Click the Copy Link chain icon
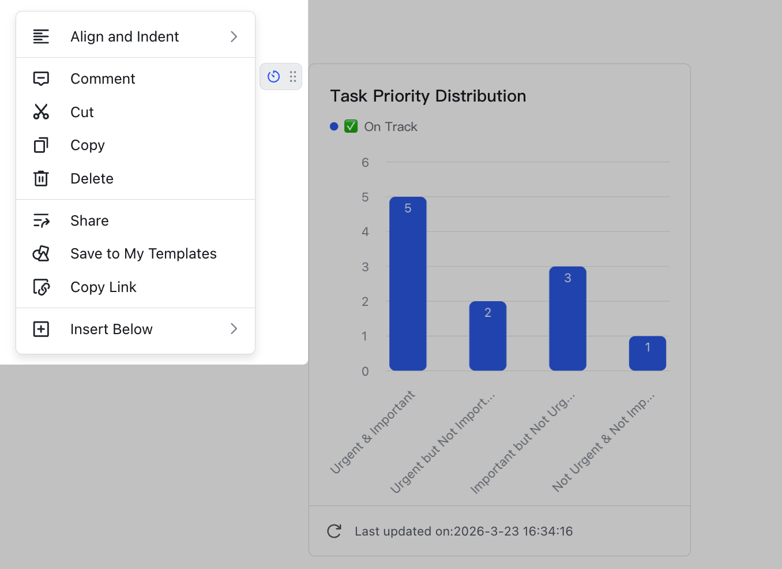This screenshot has height=569, width=782. point(41,287)
